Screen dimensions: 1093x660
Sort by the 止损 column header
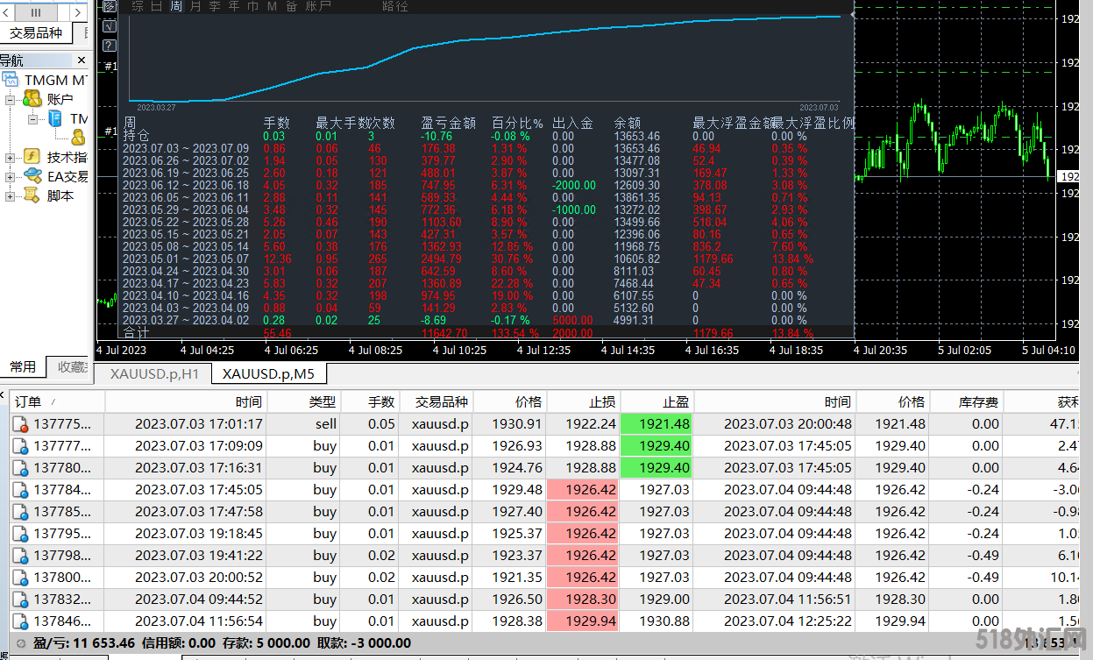(x=582, y=401)
